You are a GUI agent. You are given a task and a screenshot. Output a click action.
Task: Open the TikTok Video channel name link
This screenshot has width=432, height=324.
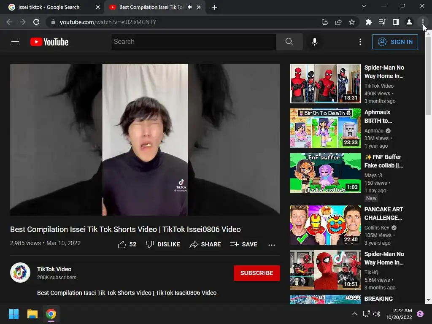click(54, 269)
